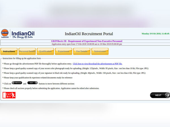Viewport: 170px width, 127px height.
Task: Click the IndianOil Recruitment Portal heading
Action: (x=89, y=34)
